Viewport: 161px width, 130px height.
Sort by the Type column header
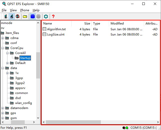coord(100,23)
